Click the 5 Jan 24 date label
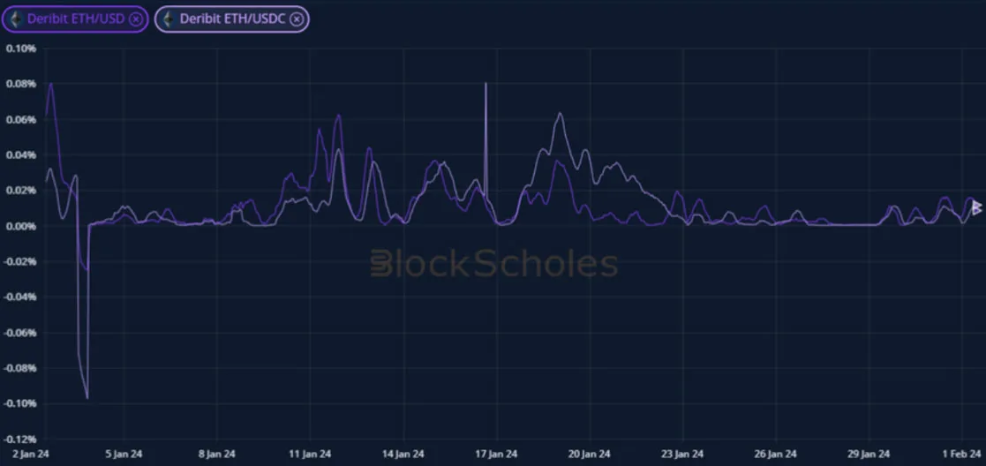The height and width of the screenshot is (466, 986). tap(124, 454)
